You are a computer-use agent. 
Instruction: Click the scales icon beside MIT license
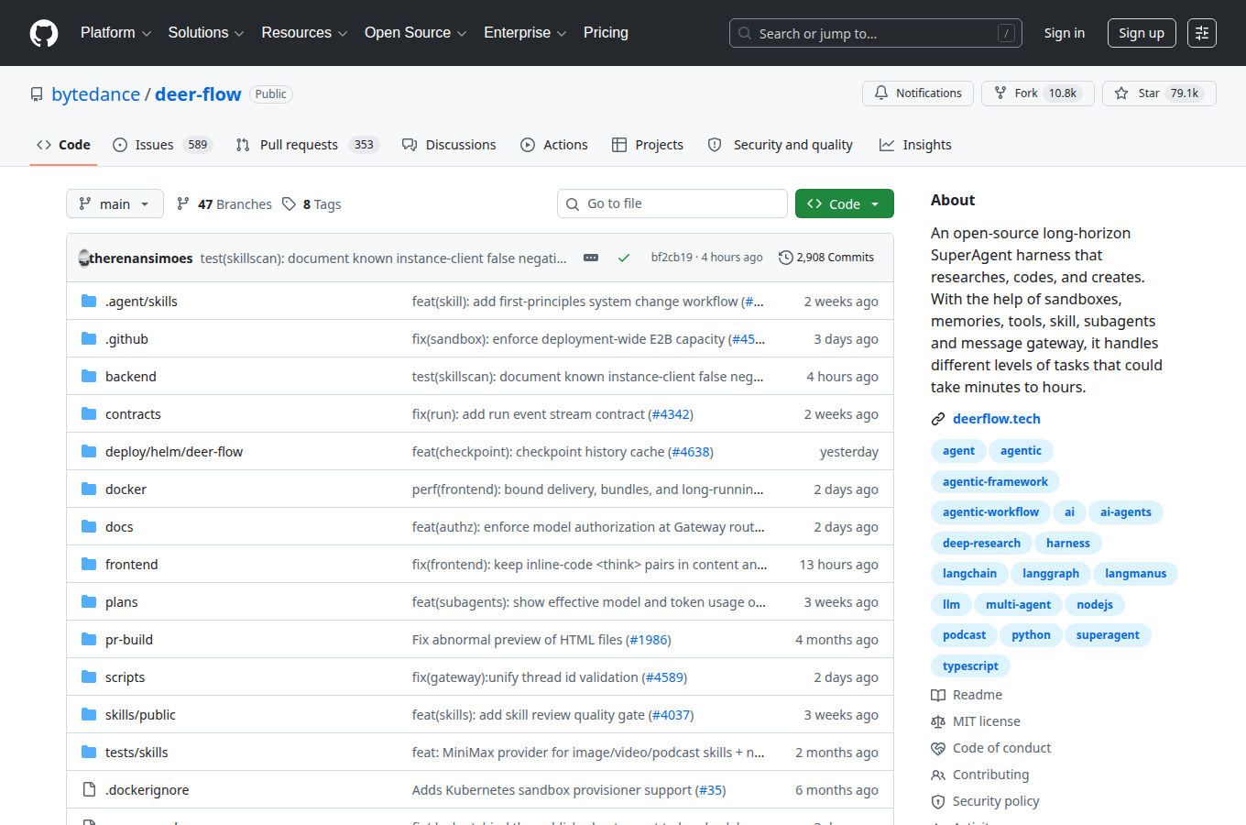[938, 721]
